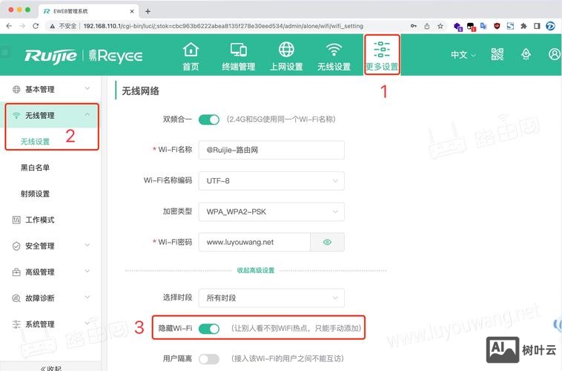Collapse 无线管理 sidebar section
The height and width of the screenshot is (371, 562).
tap(51, 116)
